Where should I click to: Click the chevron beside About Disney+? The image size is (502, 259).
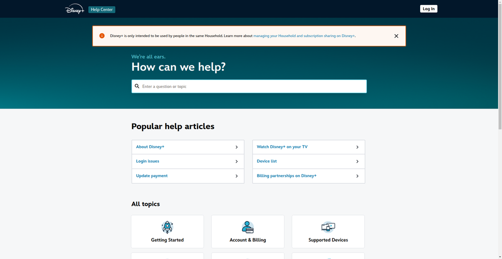237,147
